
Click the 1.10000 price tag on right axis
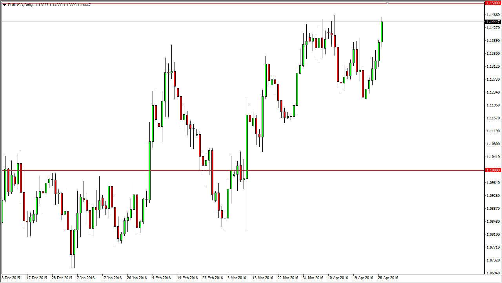(x=492, y=170)
